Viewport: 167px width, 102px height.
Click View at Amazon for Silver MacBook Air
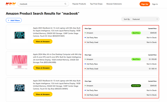43,41
